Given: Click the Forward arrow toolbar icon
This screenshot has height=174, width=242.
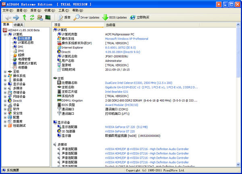Looking at the screenshot, I should (x=16, y=17).
